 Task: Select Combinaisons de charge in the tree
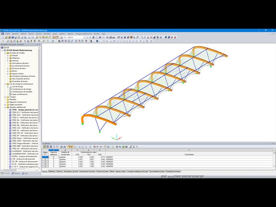pos(21,89)
